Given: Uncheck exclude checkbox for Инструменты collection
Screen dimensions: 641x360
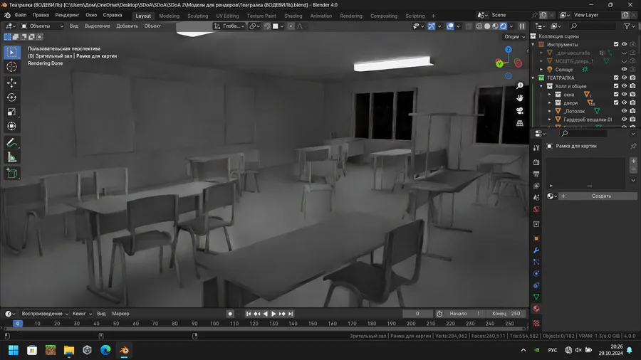Looking at the screenshot, I should click(x=616, y=44).
